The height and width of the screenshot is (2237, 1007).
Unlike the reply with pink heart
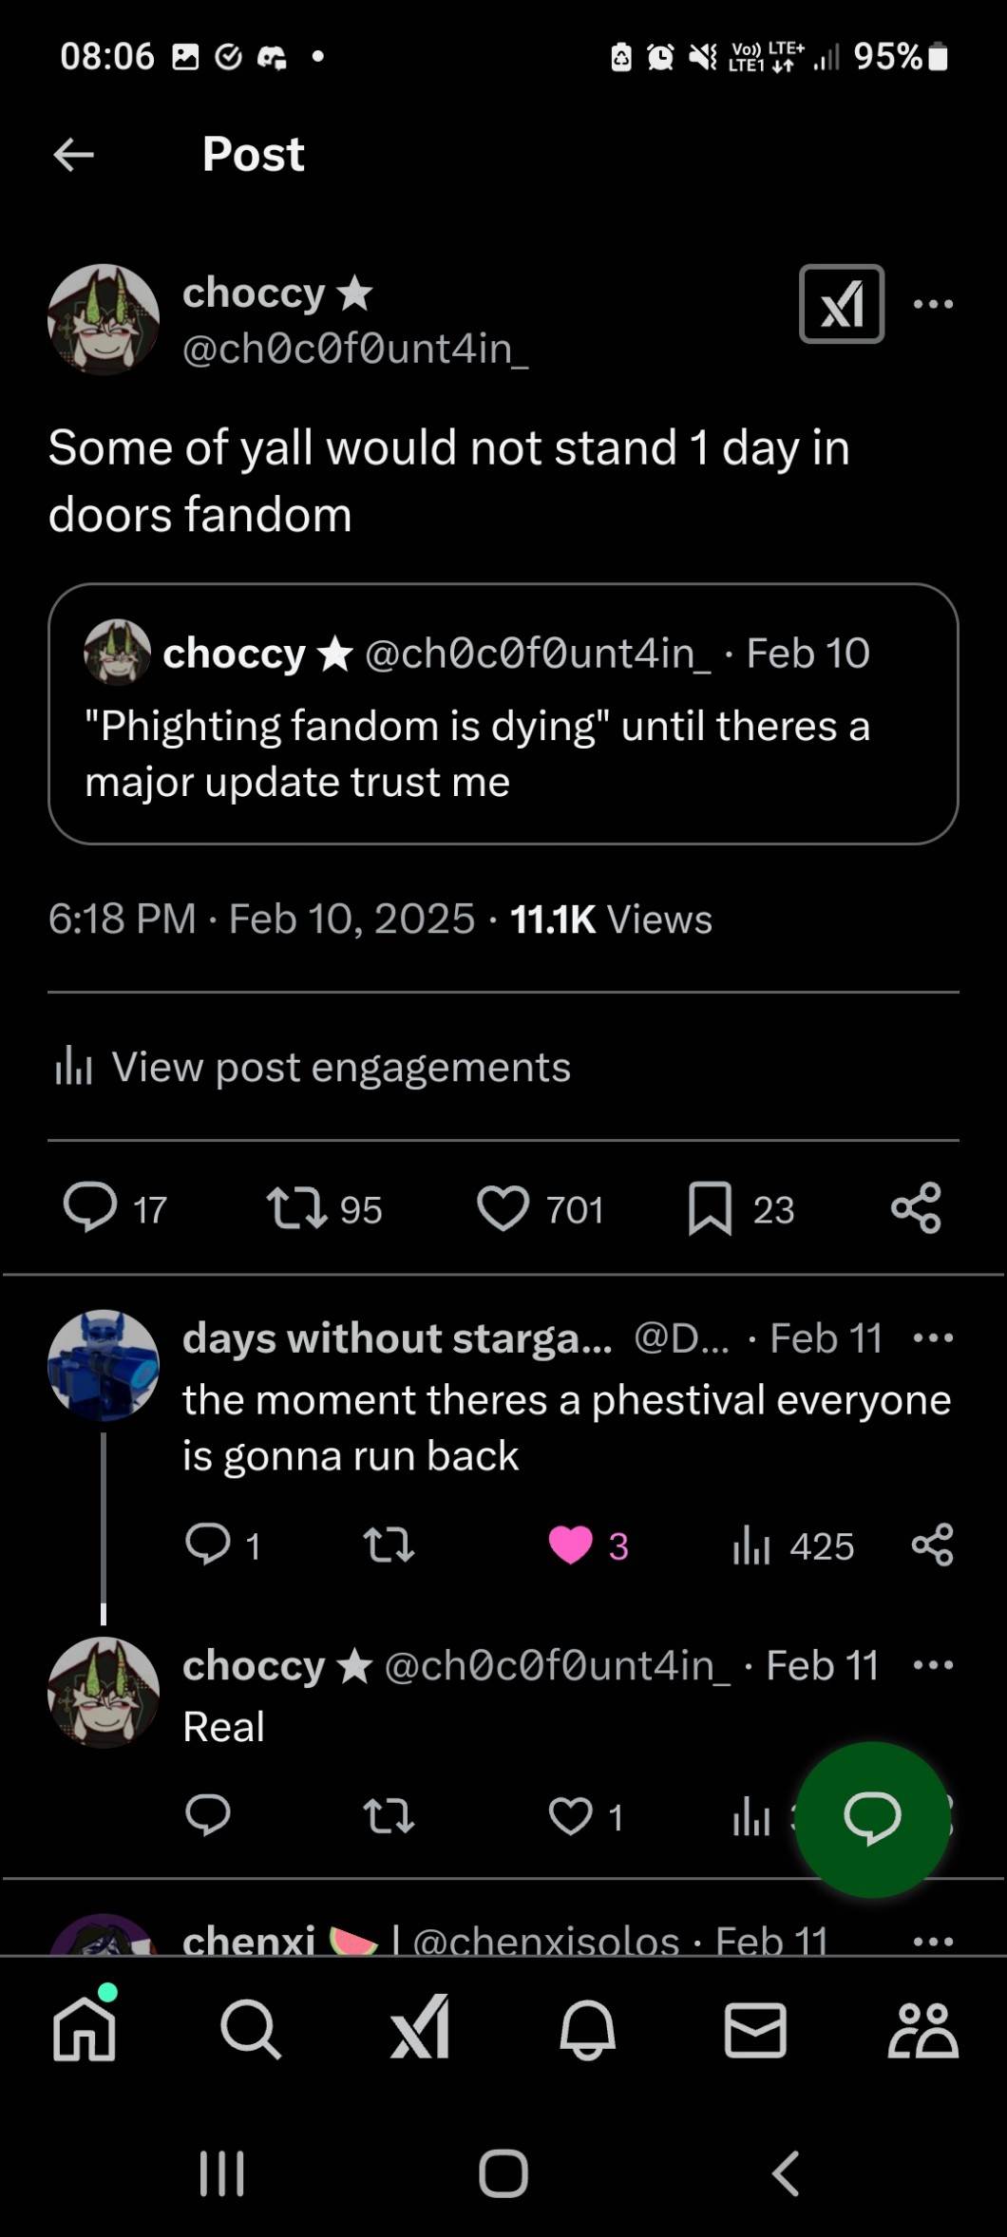click(x=571, y=1545)
